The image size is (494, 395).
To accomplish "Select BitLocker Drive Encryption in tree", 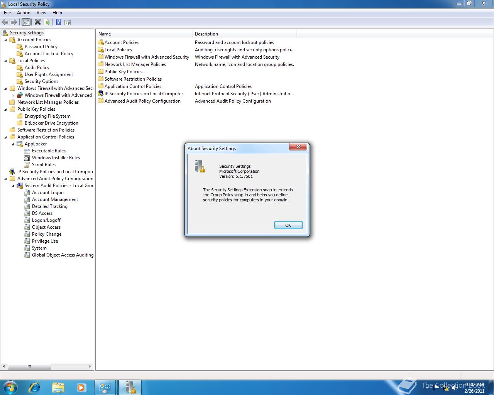I will pos(51,123).
